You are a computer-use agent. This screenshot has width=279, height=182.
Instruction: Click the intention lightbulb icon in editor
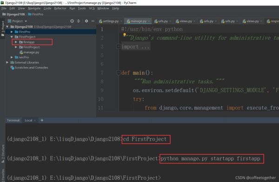125,35
